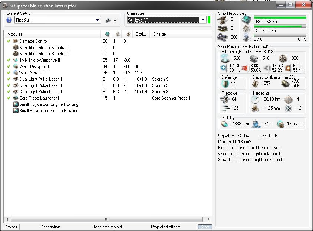The width and height of the screenshot is (313, 231).
Task: Toggle the Core Probe Launcher I active checkmark
Action: [x=9, y=98]
